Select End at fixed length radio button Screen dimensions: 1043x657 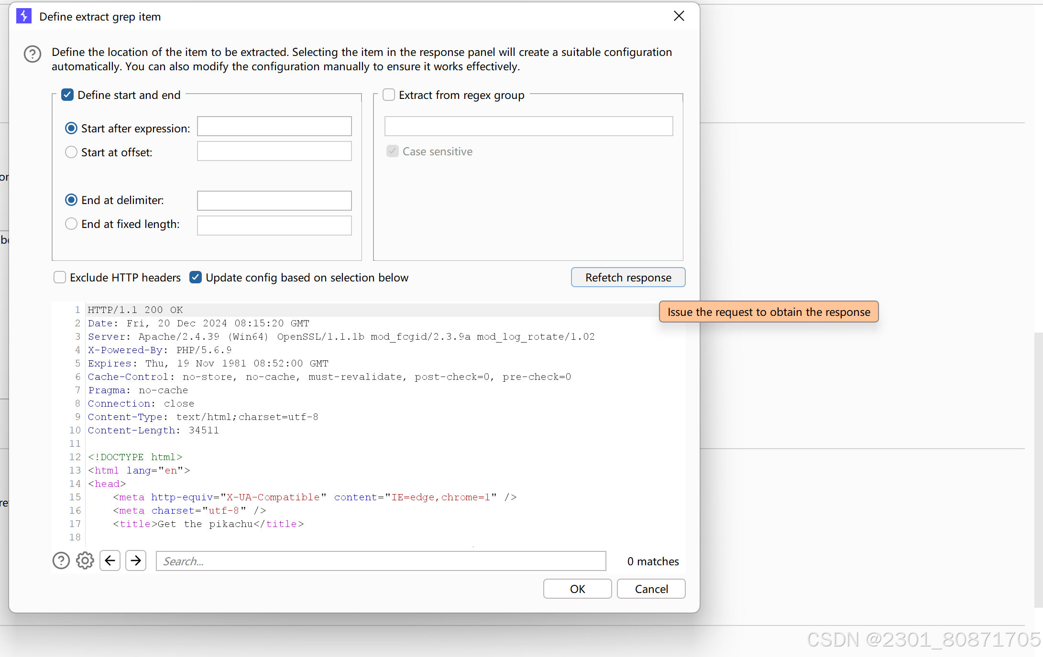(x=71, y=224)
